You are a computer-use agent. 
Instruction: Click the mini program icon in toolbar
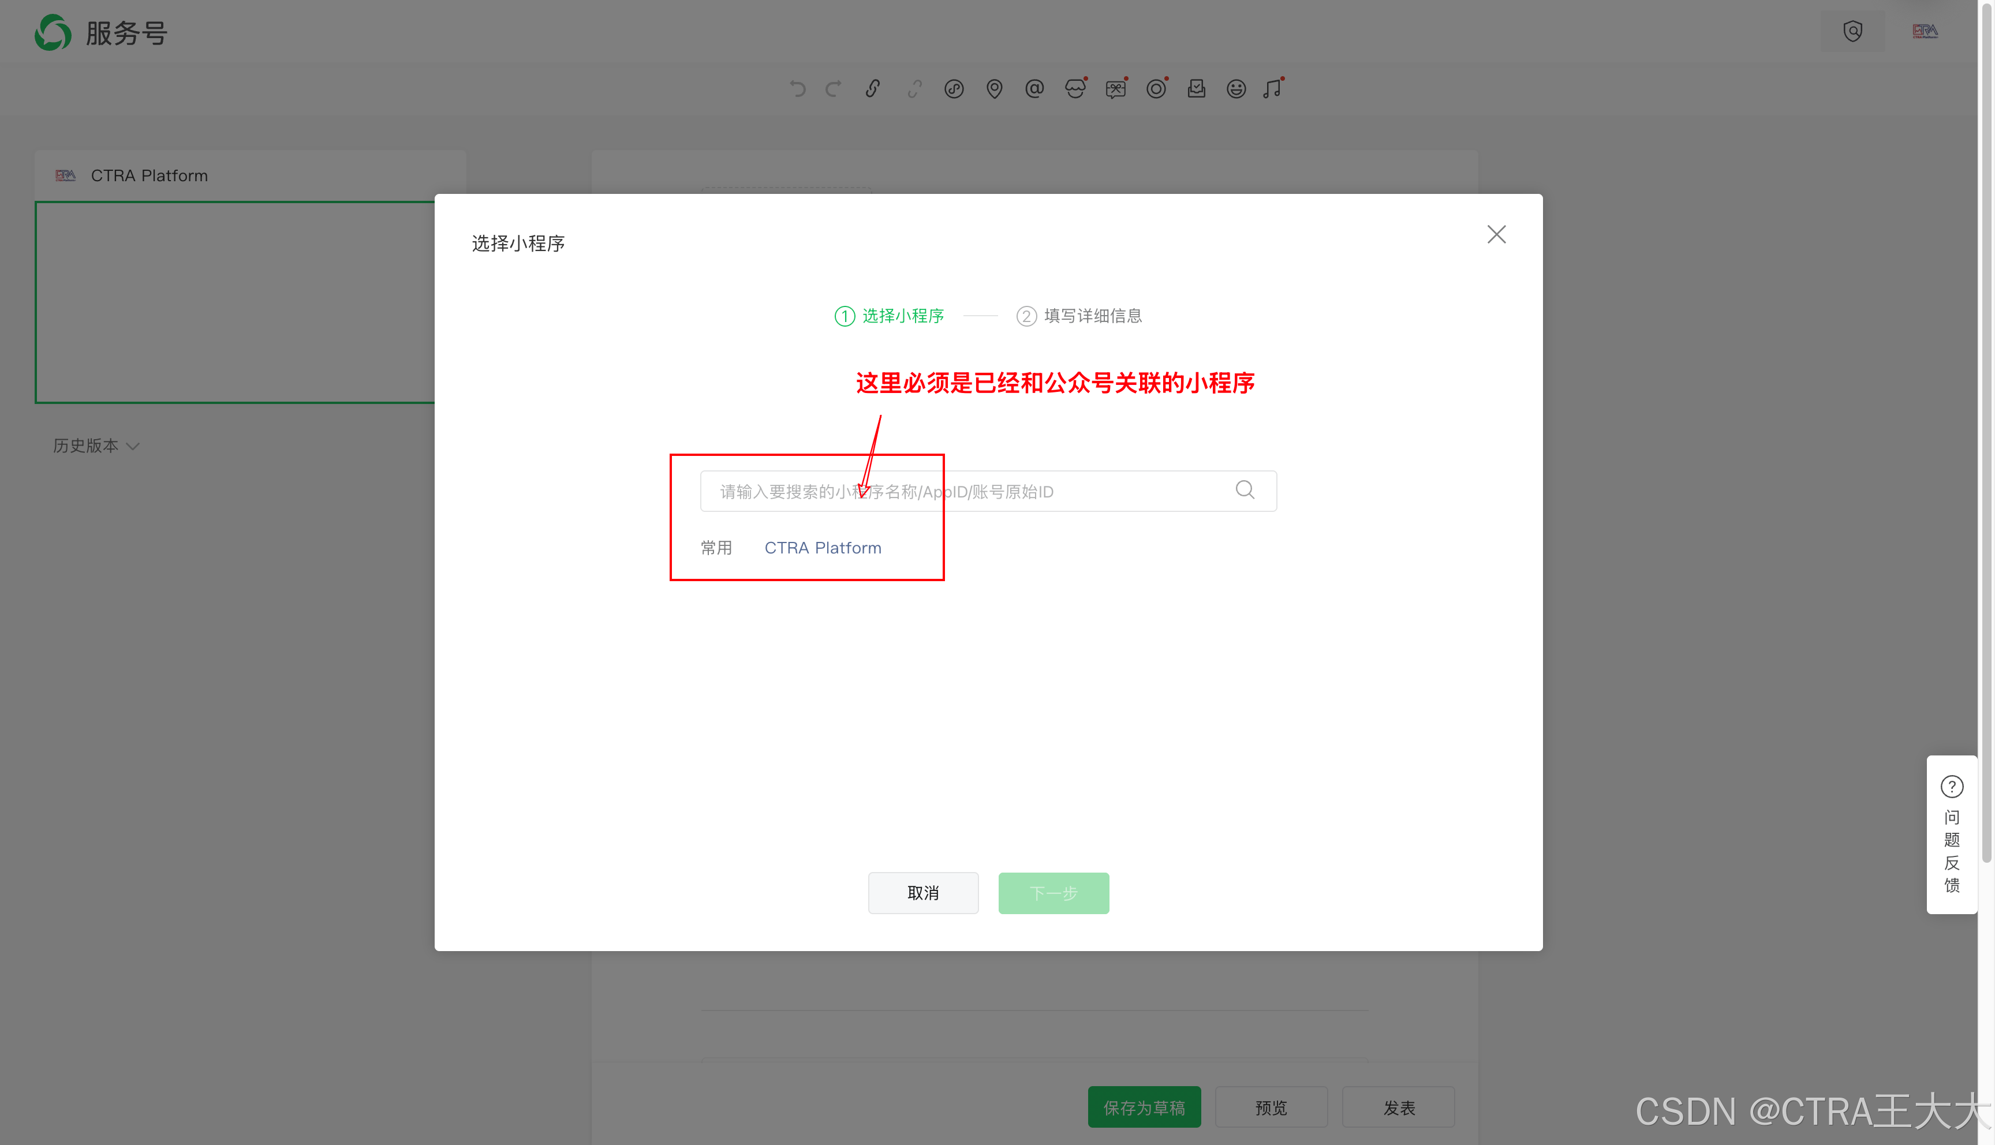coord(954,89)
